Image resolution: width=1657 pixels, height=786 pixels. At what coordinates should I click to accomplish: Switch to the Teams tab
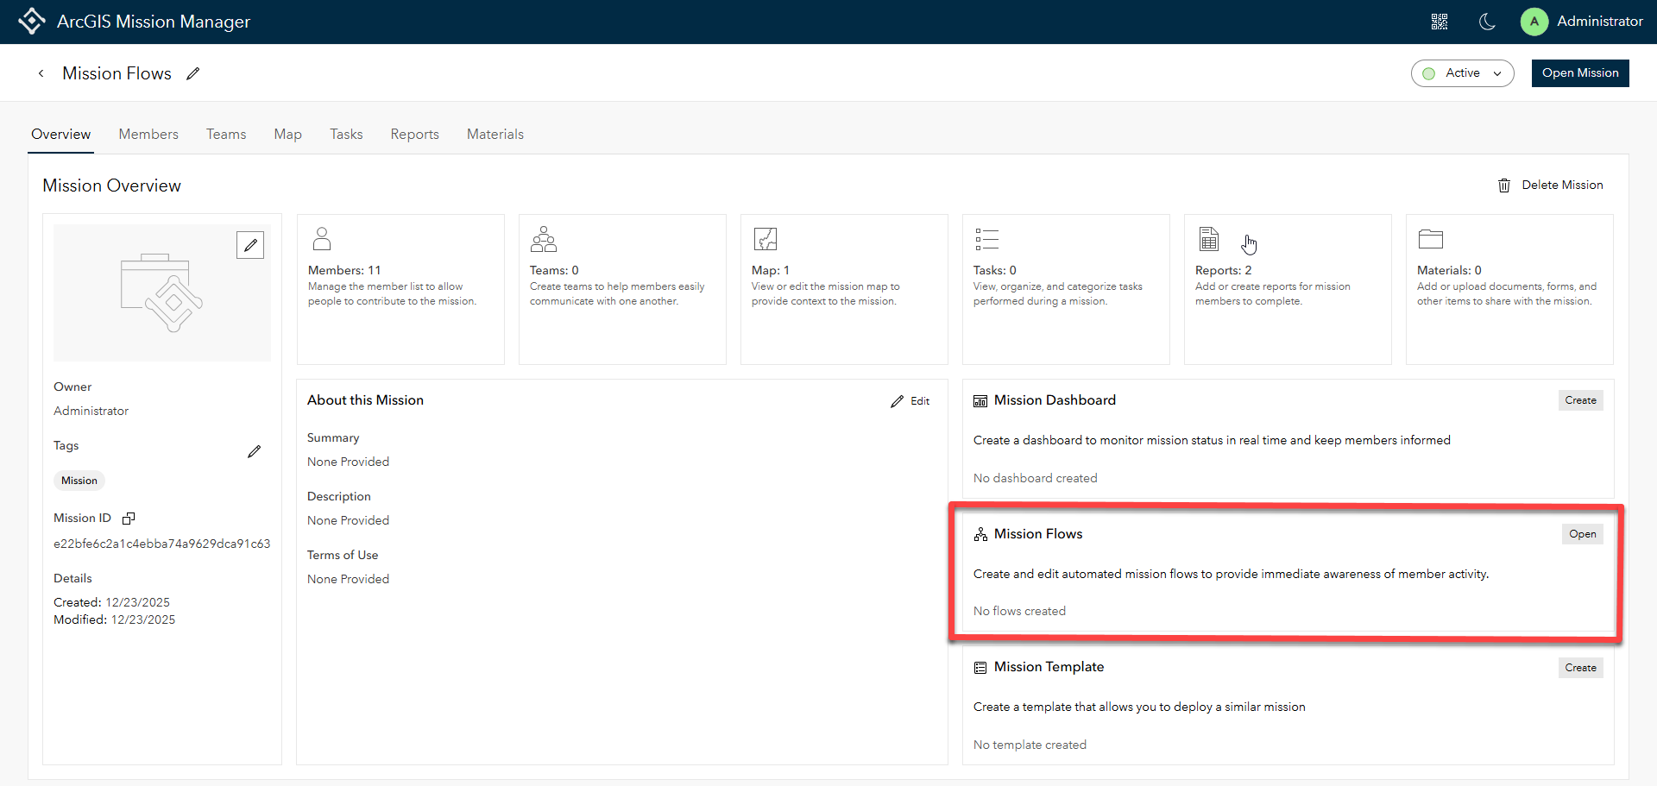tap(226, 134)
